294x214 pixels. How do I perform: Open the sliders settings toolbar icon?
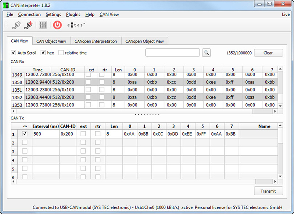coord(43,25)
